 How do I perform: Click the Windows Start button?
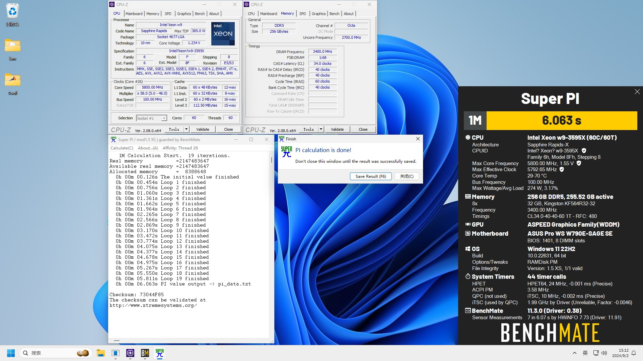pyautogui.click(x=11, y=353)
